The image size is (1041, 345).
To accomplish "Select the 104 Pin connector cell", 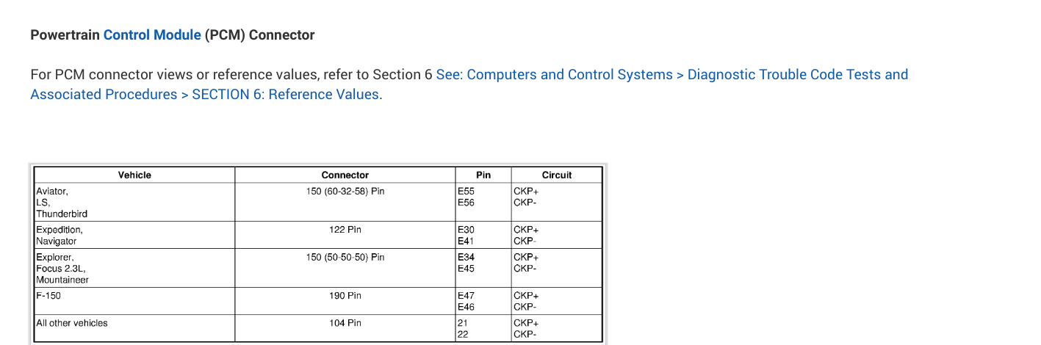I will click(345, 323).
